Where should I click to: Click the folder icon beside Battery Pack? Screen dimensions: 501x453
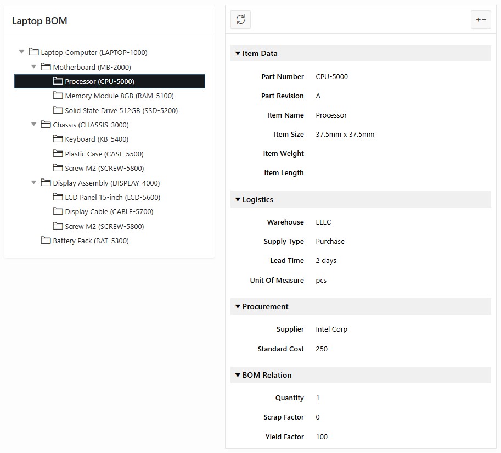[46, 241]
